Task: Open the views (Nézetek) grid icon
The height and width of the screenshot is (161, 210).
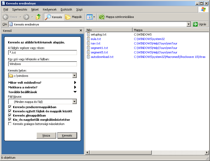Action: pyautogui.click(x=90, y=17)
